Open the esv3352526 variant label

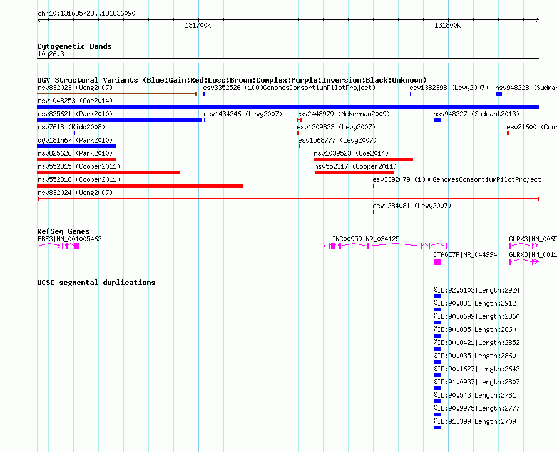click(x=289, y=88)
